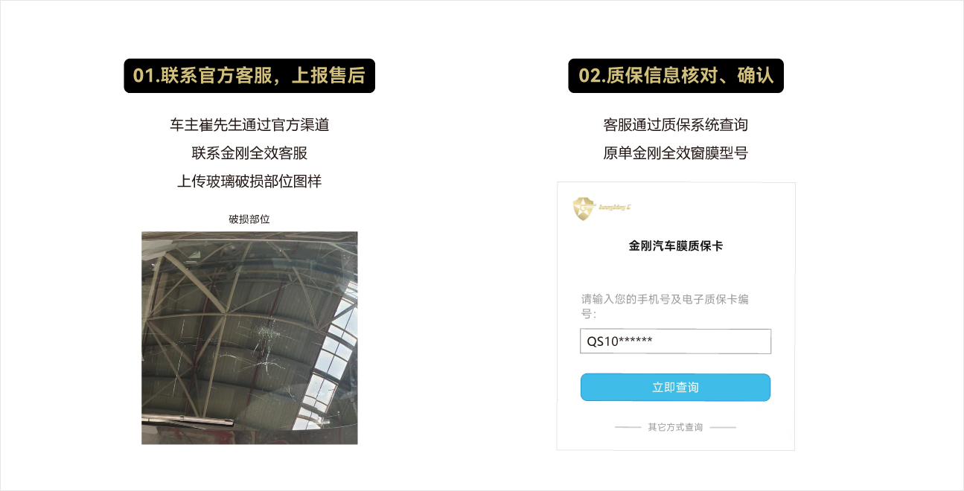Click the 金刚汽车膜质保卡 card title

pos(675,245)
